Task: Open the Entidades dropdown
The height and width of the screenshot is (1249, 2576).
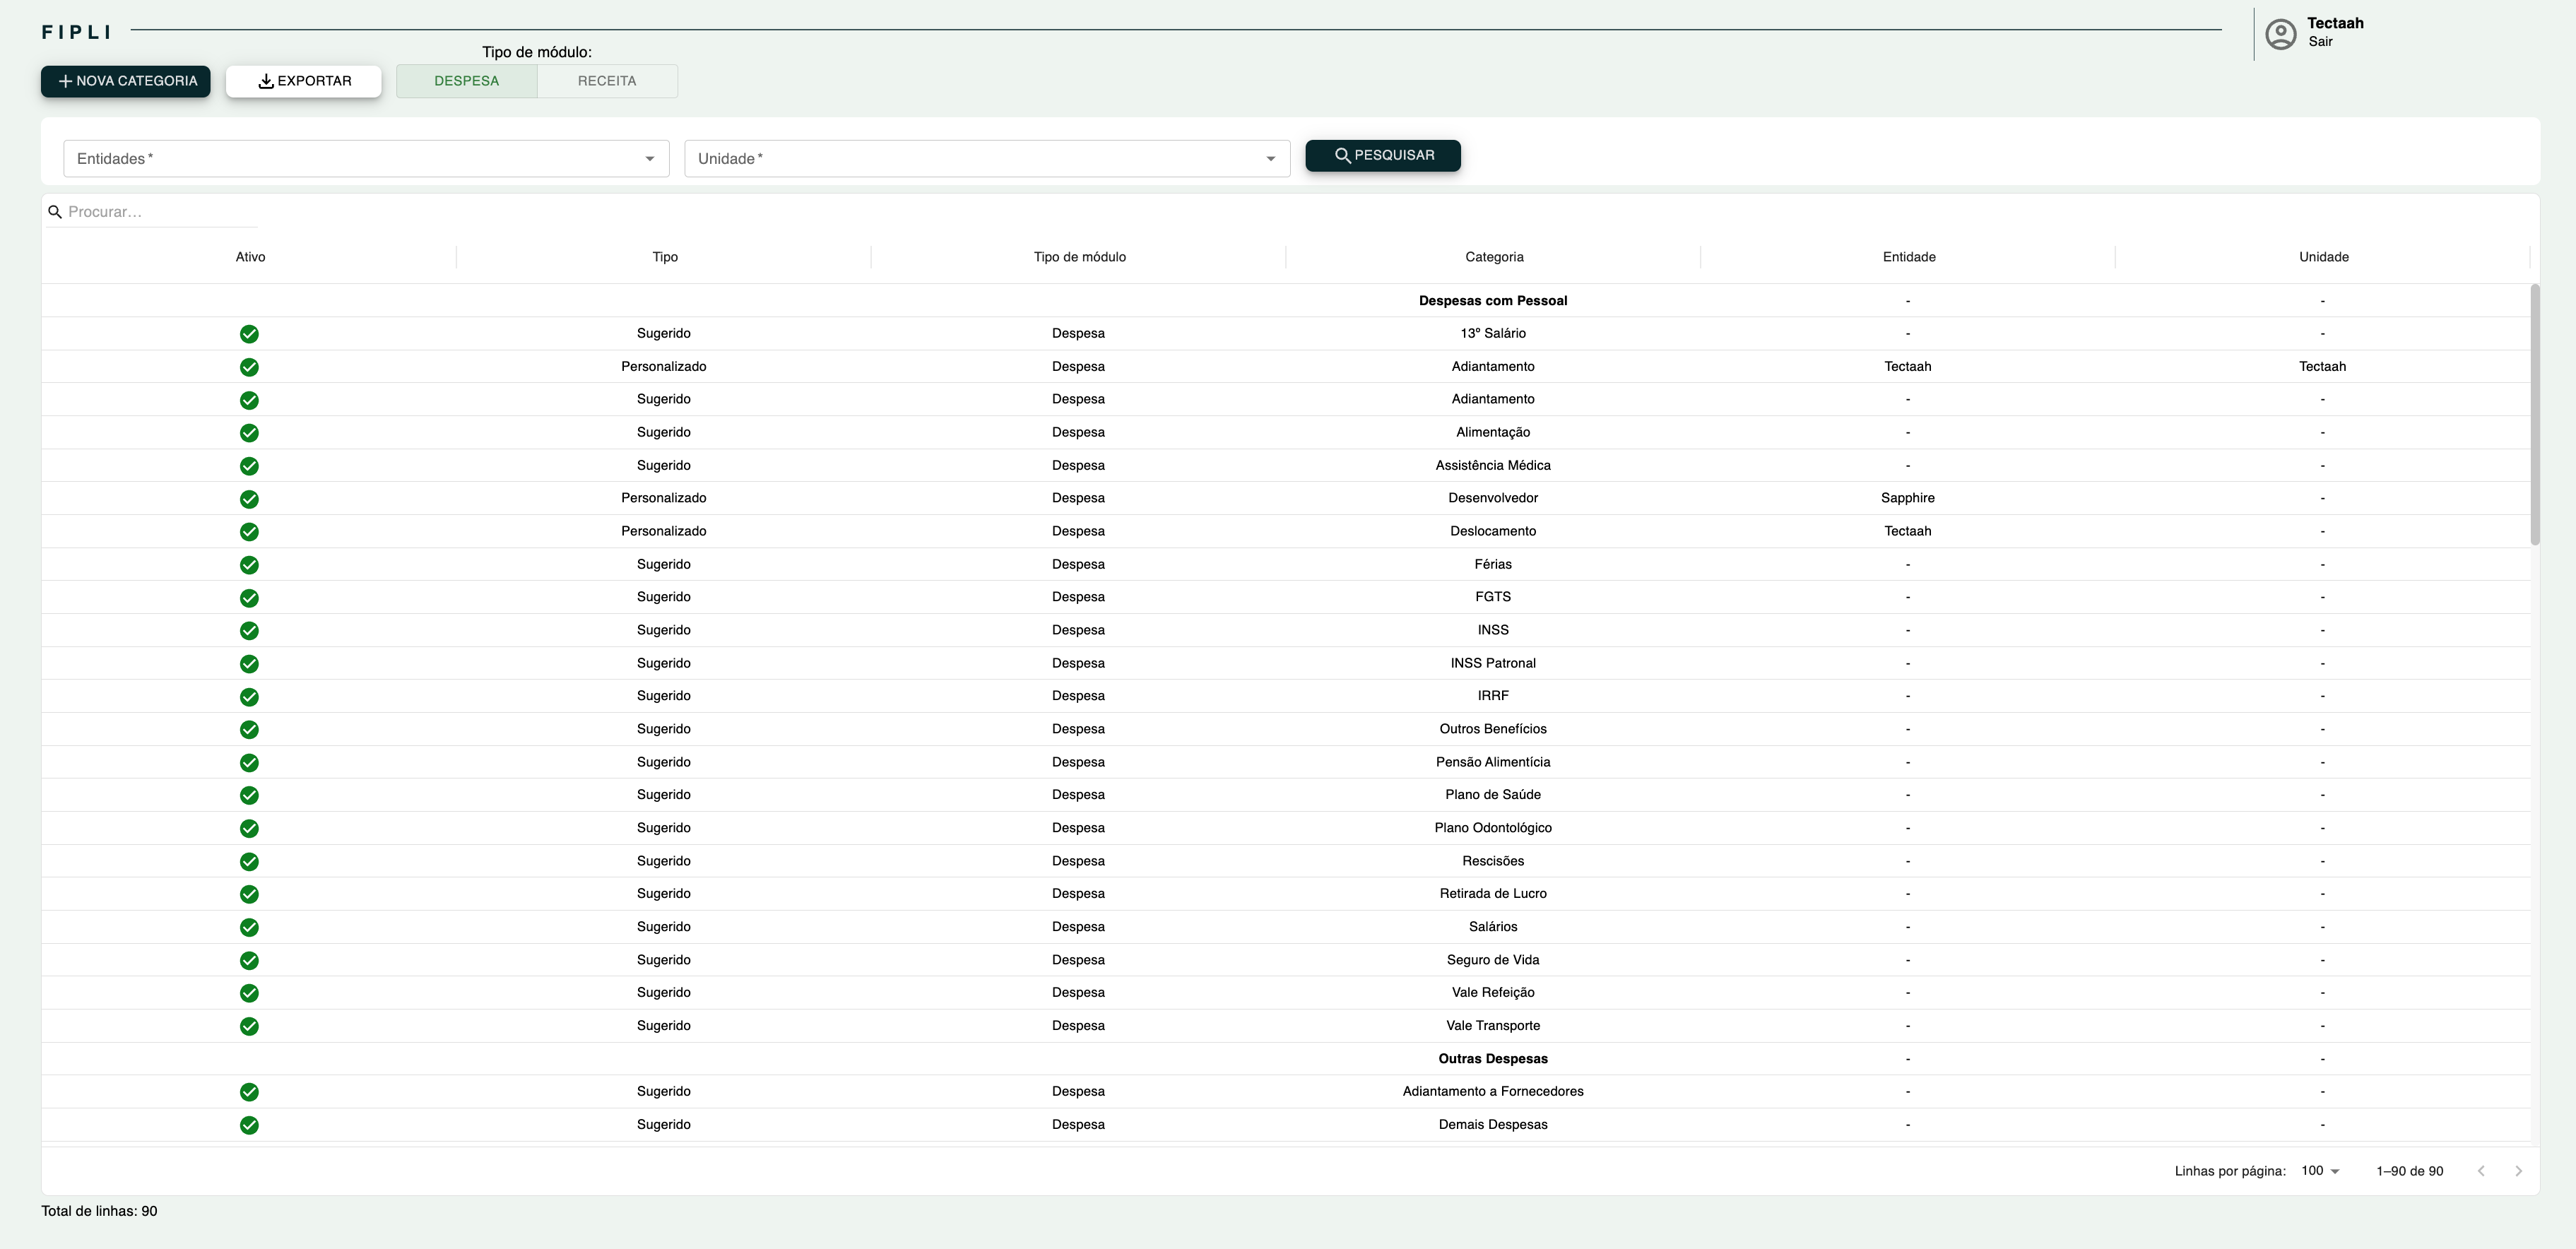Action: click(366, 159)
